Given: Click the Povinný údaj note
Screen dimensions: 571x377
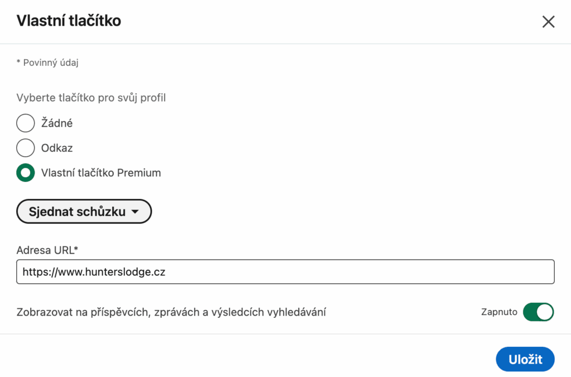Looking at the screenshot, I should [47, 62].
